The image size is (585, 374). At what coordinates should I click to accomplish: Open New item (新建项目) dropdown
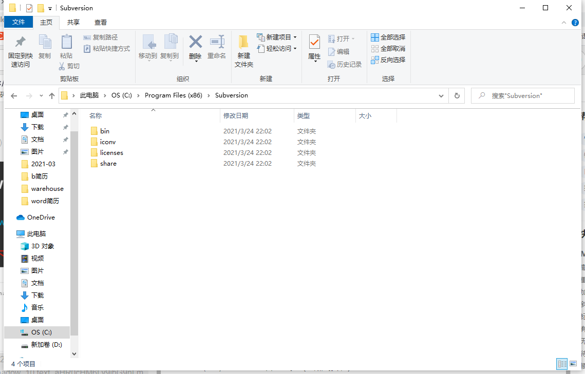(277, 37)
